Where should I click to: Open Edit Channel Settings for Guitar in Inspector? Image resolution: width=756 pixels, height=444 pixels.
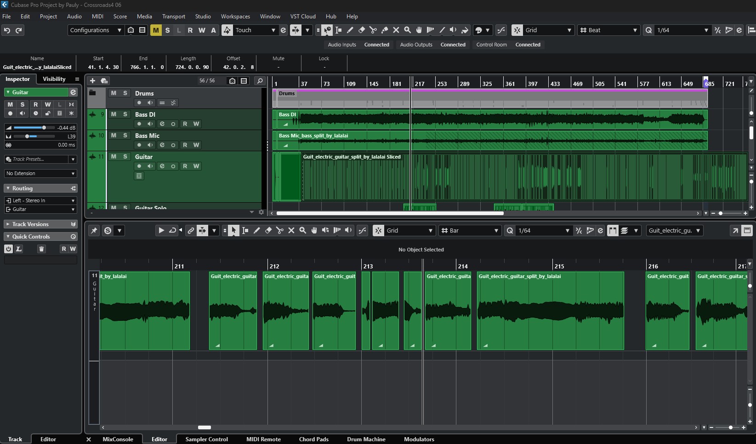(73, 92)
